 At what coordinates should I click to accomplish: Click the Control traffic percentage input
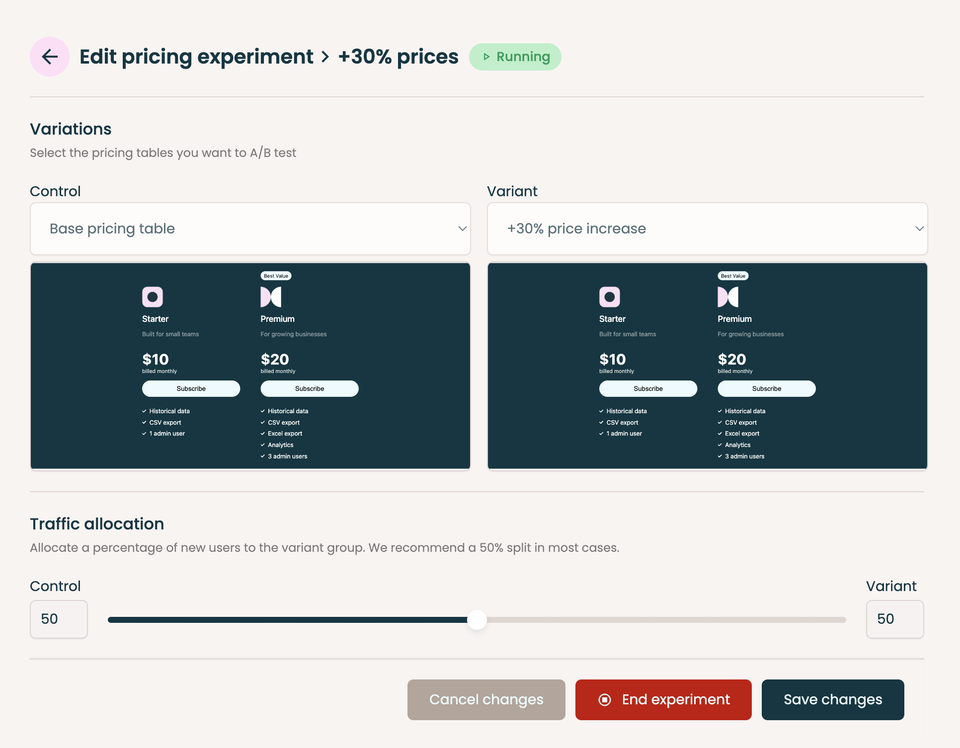click(x=59, y=619)
